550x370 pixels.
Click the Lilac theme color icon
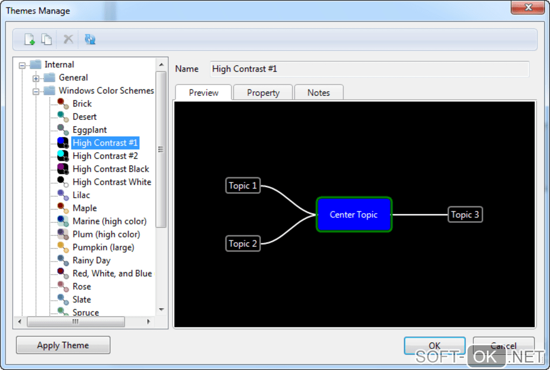click(x=63, y=195)
